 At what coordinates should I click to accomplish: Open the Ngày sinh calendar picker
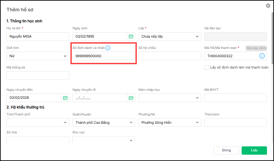(x=131, y=37)
